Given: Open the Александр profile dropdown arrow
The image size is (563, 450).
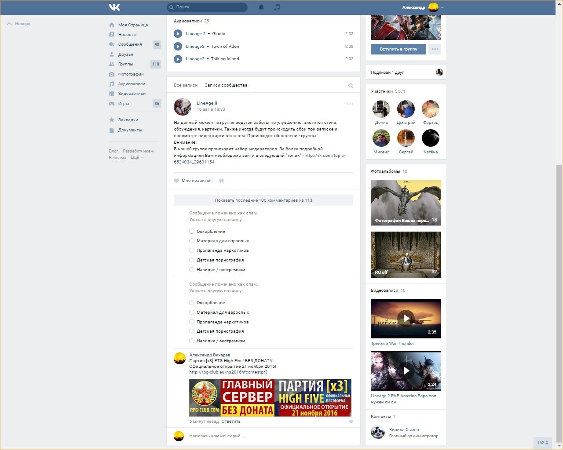Looking at the screenshot, I should (x=442, y=7).
